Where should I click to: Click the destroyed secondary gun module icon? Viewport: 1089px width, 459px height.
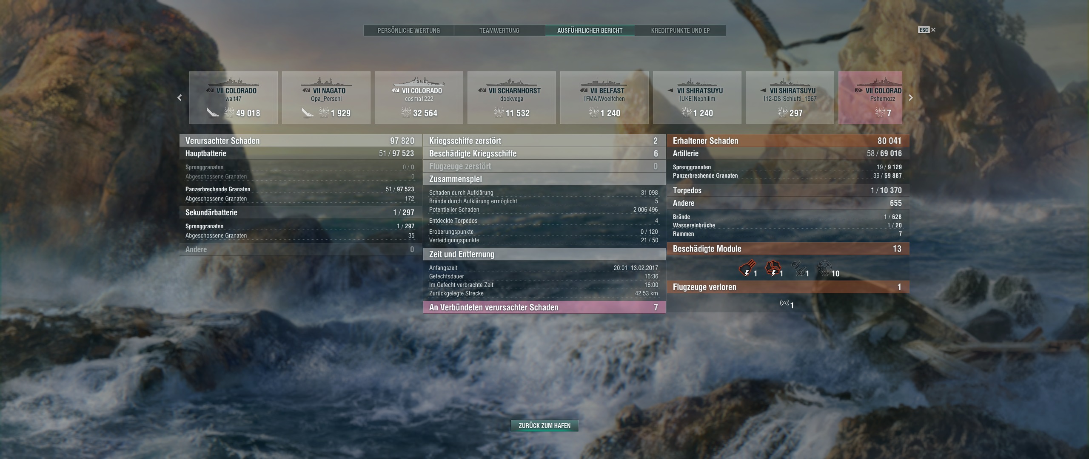point(798,269)
